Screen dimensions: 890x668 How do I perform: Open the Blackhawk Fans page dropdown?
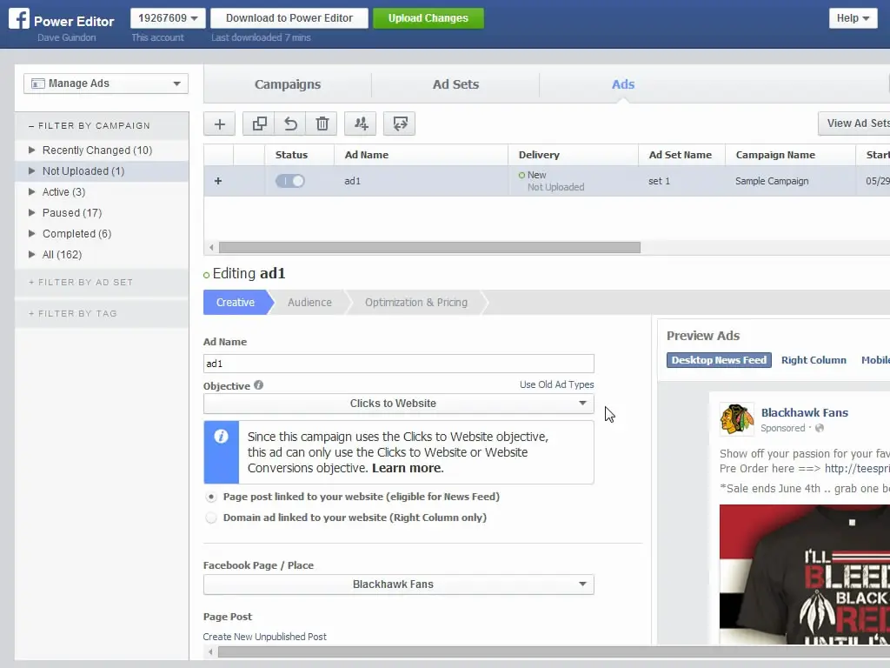coord(398,584)
